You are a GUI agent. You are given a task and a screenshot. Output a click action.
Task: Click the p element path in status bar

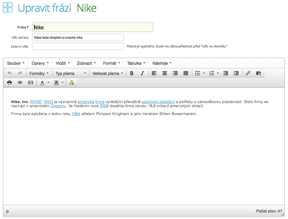tap(7, 211)
